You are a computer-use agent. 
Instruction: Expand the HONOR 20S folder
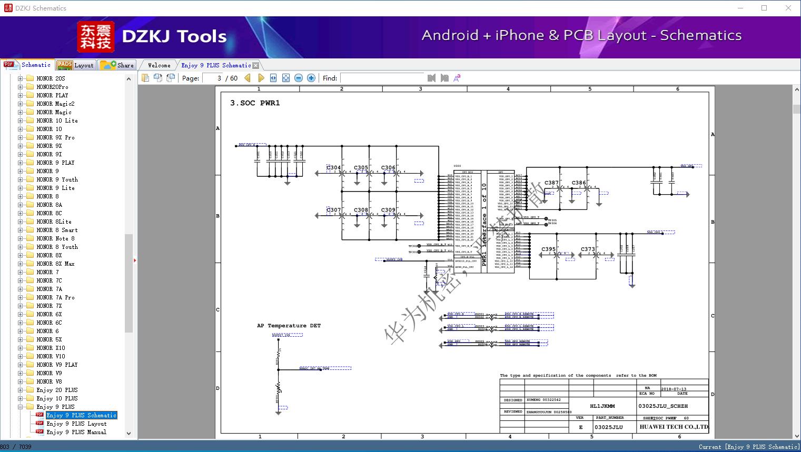[x=21, y=78]
